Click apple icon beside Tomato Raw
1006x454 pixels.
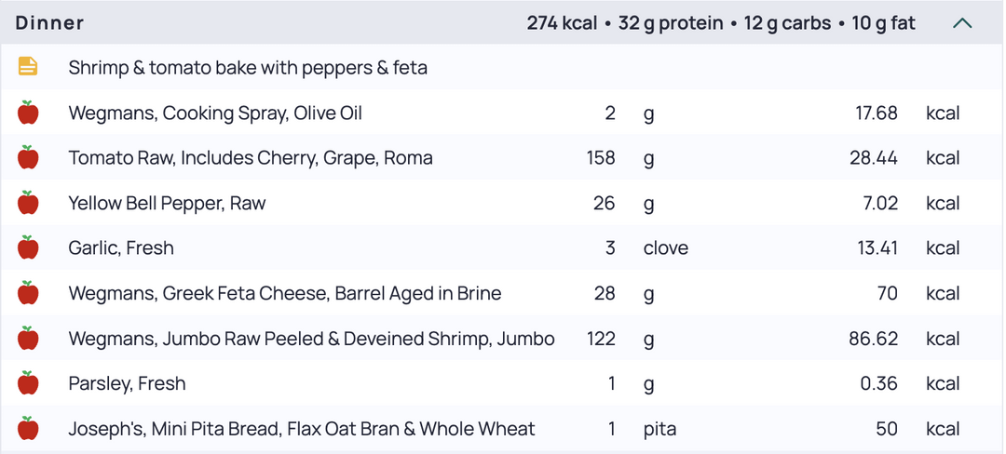coord(28,157)
